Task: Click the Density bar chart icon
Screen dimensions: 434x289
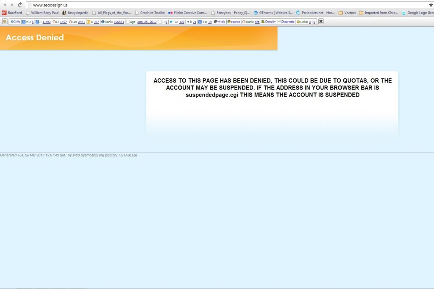Action: (x=263, y=22)
